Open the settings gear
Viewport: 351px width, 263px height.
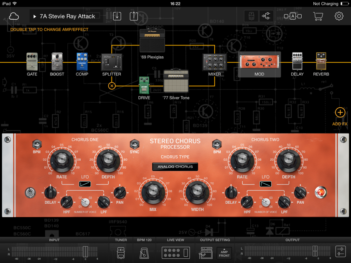tap(339, 16)
